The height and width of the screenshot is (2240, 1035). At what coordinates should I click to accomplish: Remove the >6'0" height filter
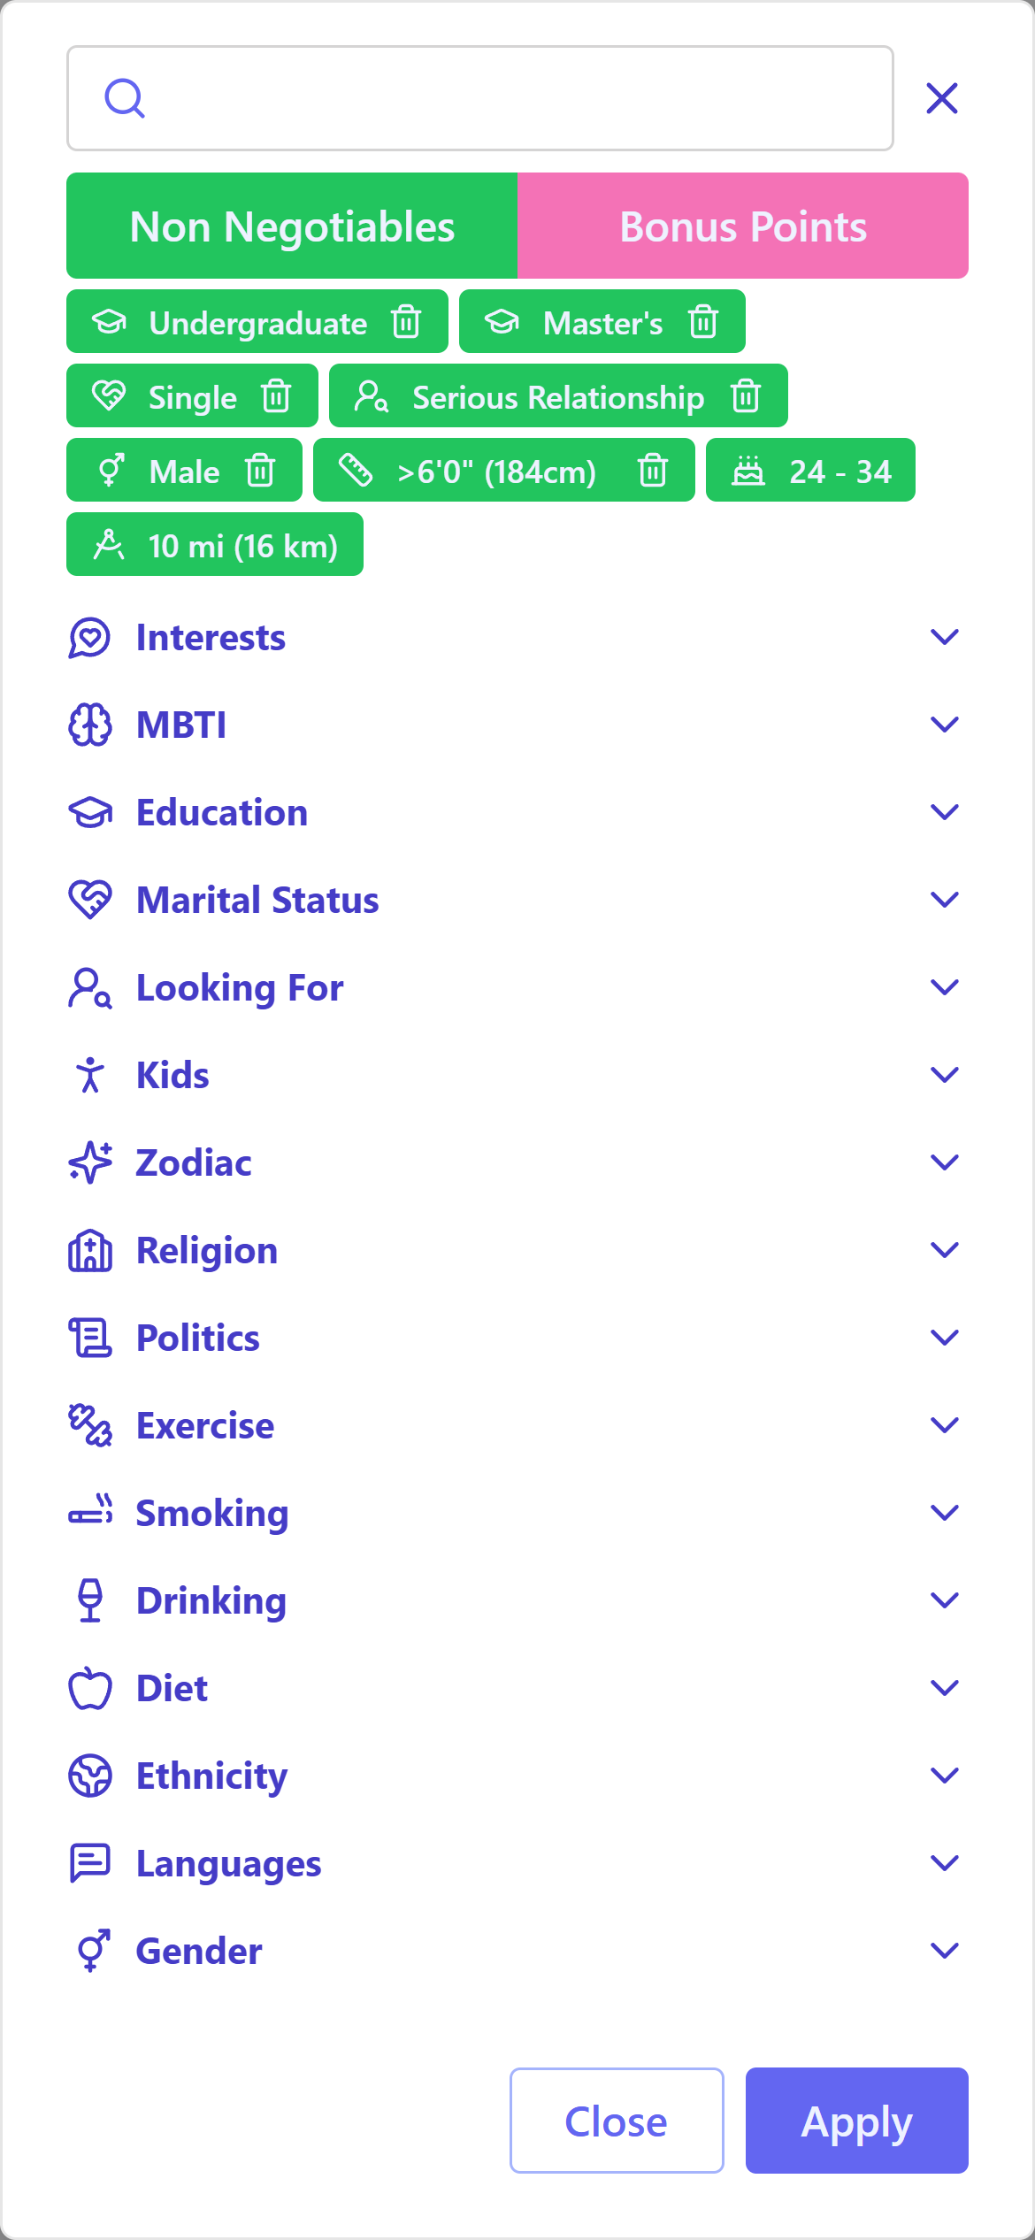coord(653,471)
